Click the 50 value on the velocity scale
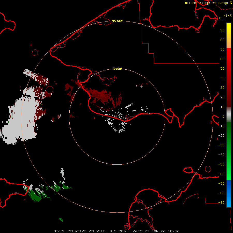The image size is (233, 233). pyautogui.click(x=222, y=69)
